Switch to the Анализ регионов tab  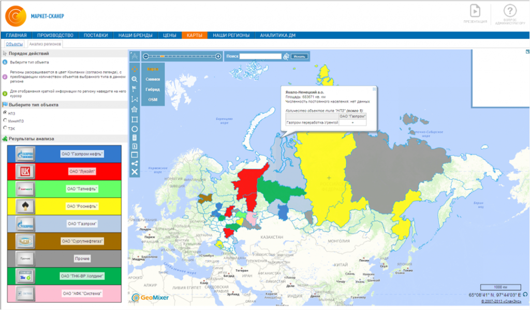[x=46, y=44]
